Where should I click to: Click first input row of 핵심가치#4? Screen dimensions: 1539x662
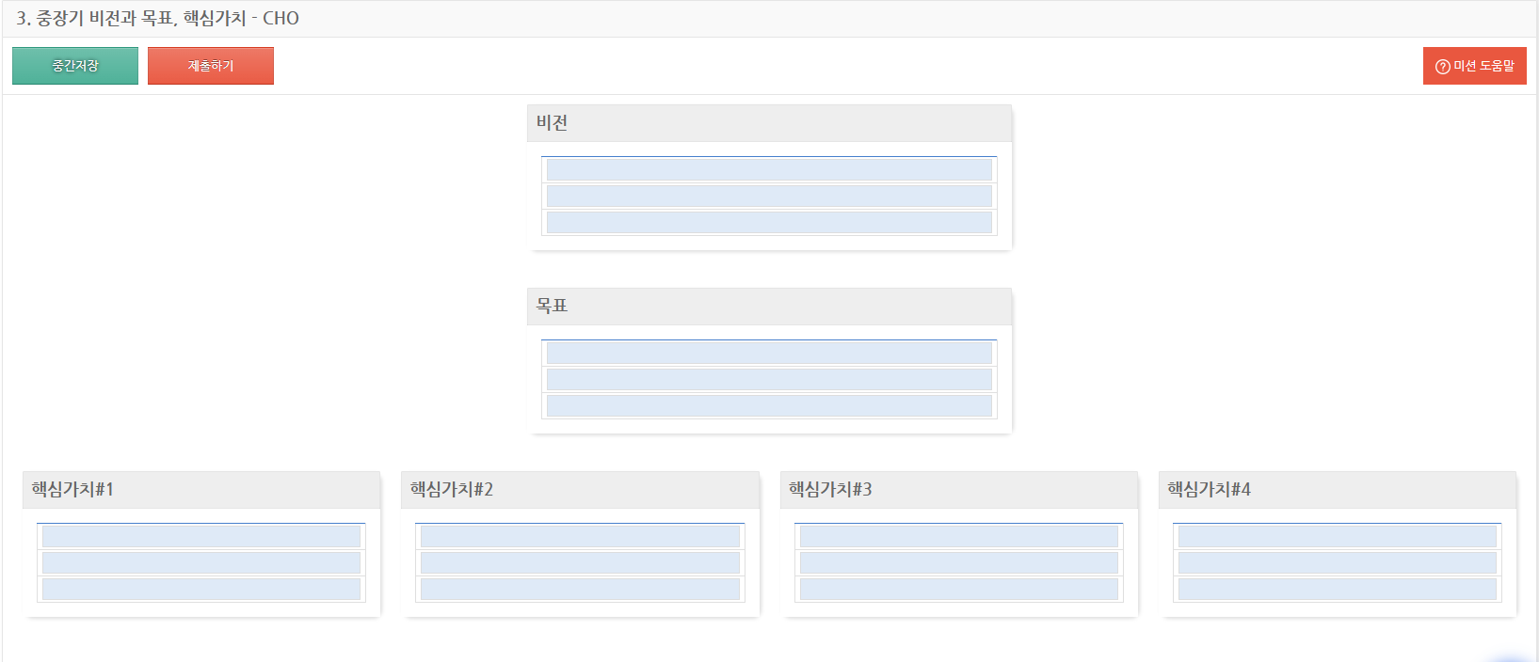coord(1337,536)
